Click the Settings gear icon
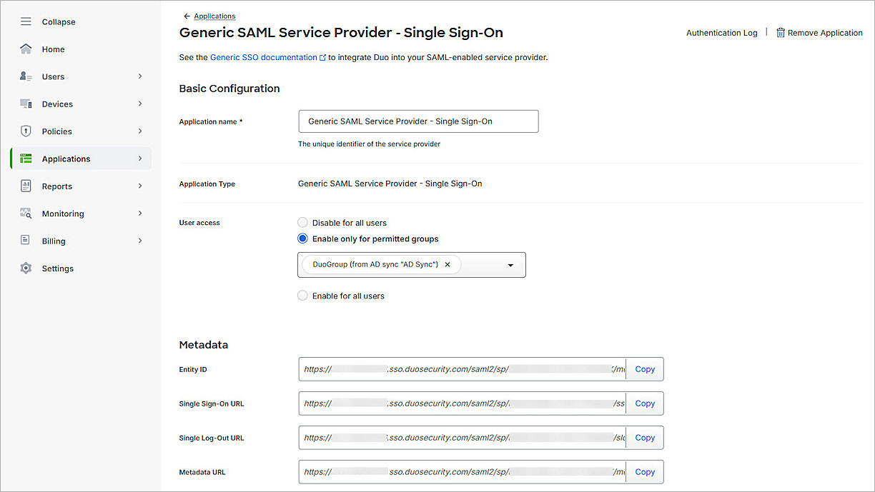 pyautogui.click(x=26, y=268)
